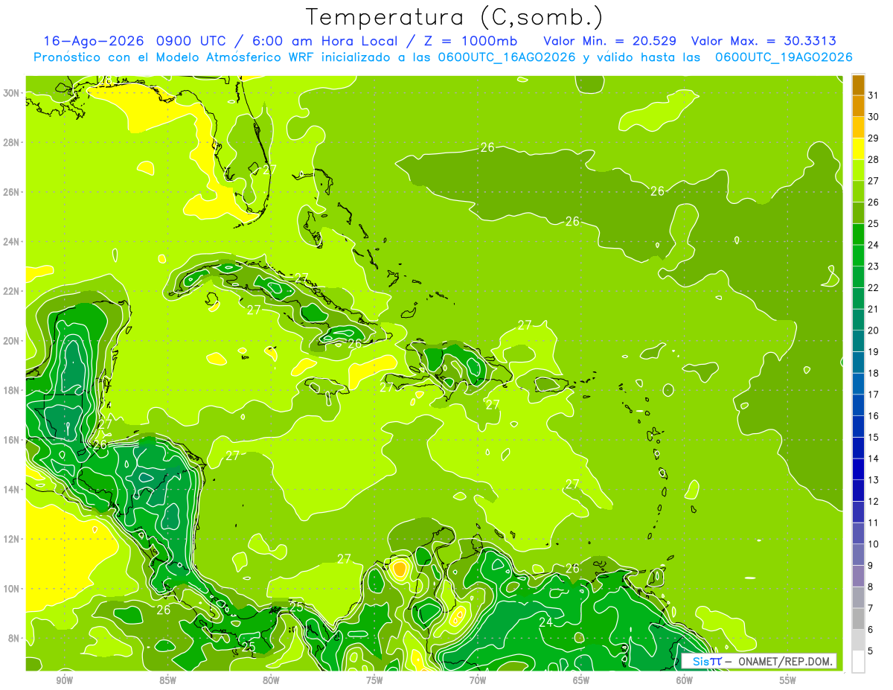The width and height of the screenshot is (893, 690).
Task: Click the longitude axis label 75W
Action: pos(374,680)
